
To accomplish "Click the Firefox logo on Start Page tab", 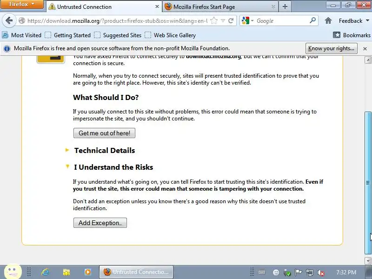I will tap(168, 7).
